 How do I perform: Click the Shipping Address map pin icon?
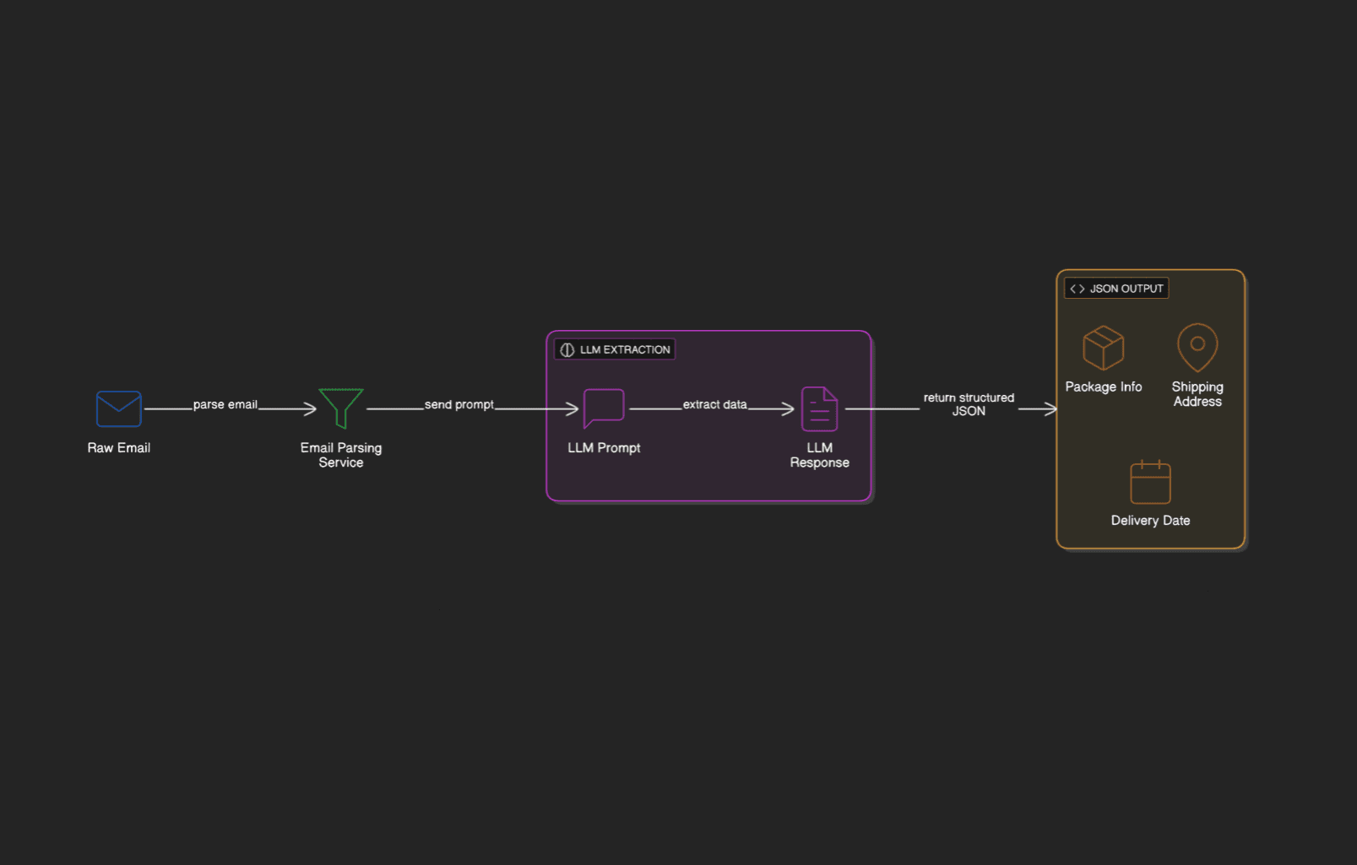click(x=1197, y=347)
